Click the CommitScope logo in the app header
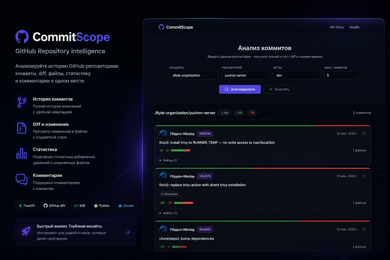The image size is (390, 260). 176,27
